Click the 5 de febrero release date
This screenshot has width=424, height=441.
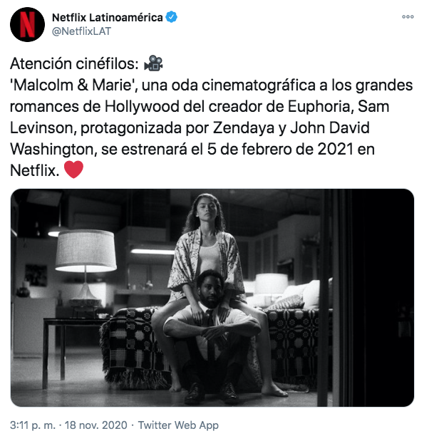point(247,149)
